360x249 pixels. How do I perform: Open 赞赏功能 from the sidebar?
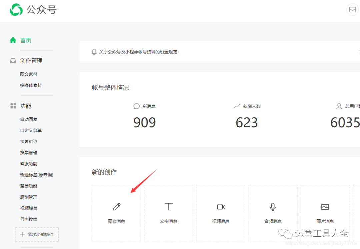click(29, 186)
